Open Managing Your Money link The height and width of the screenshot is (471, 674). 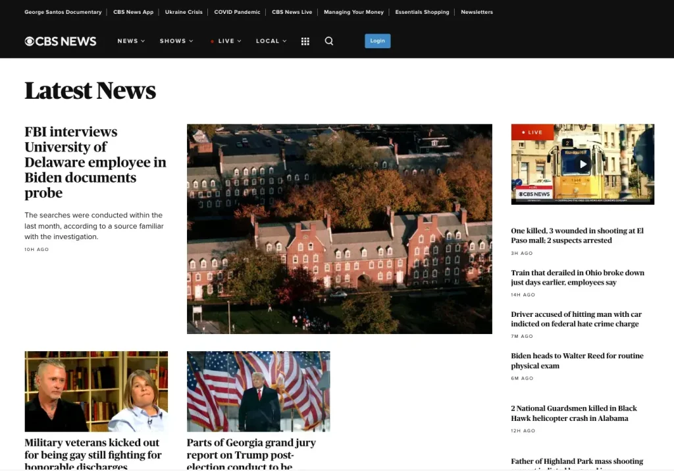353,12
